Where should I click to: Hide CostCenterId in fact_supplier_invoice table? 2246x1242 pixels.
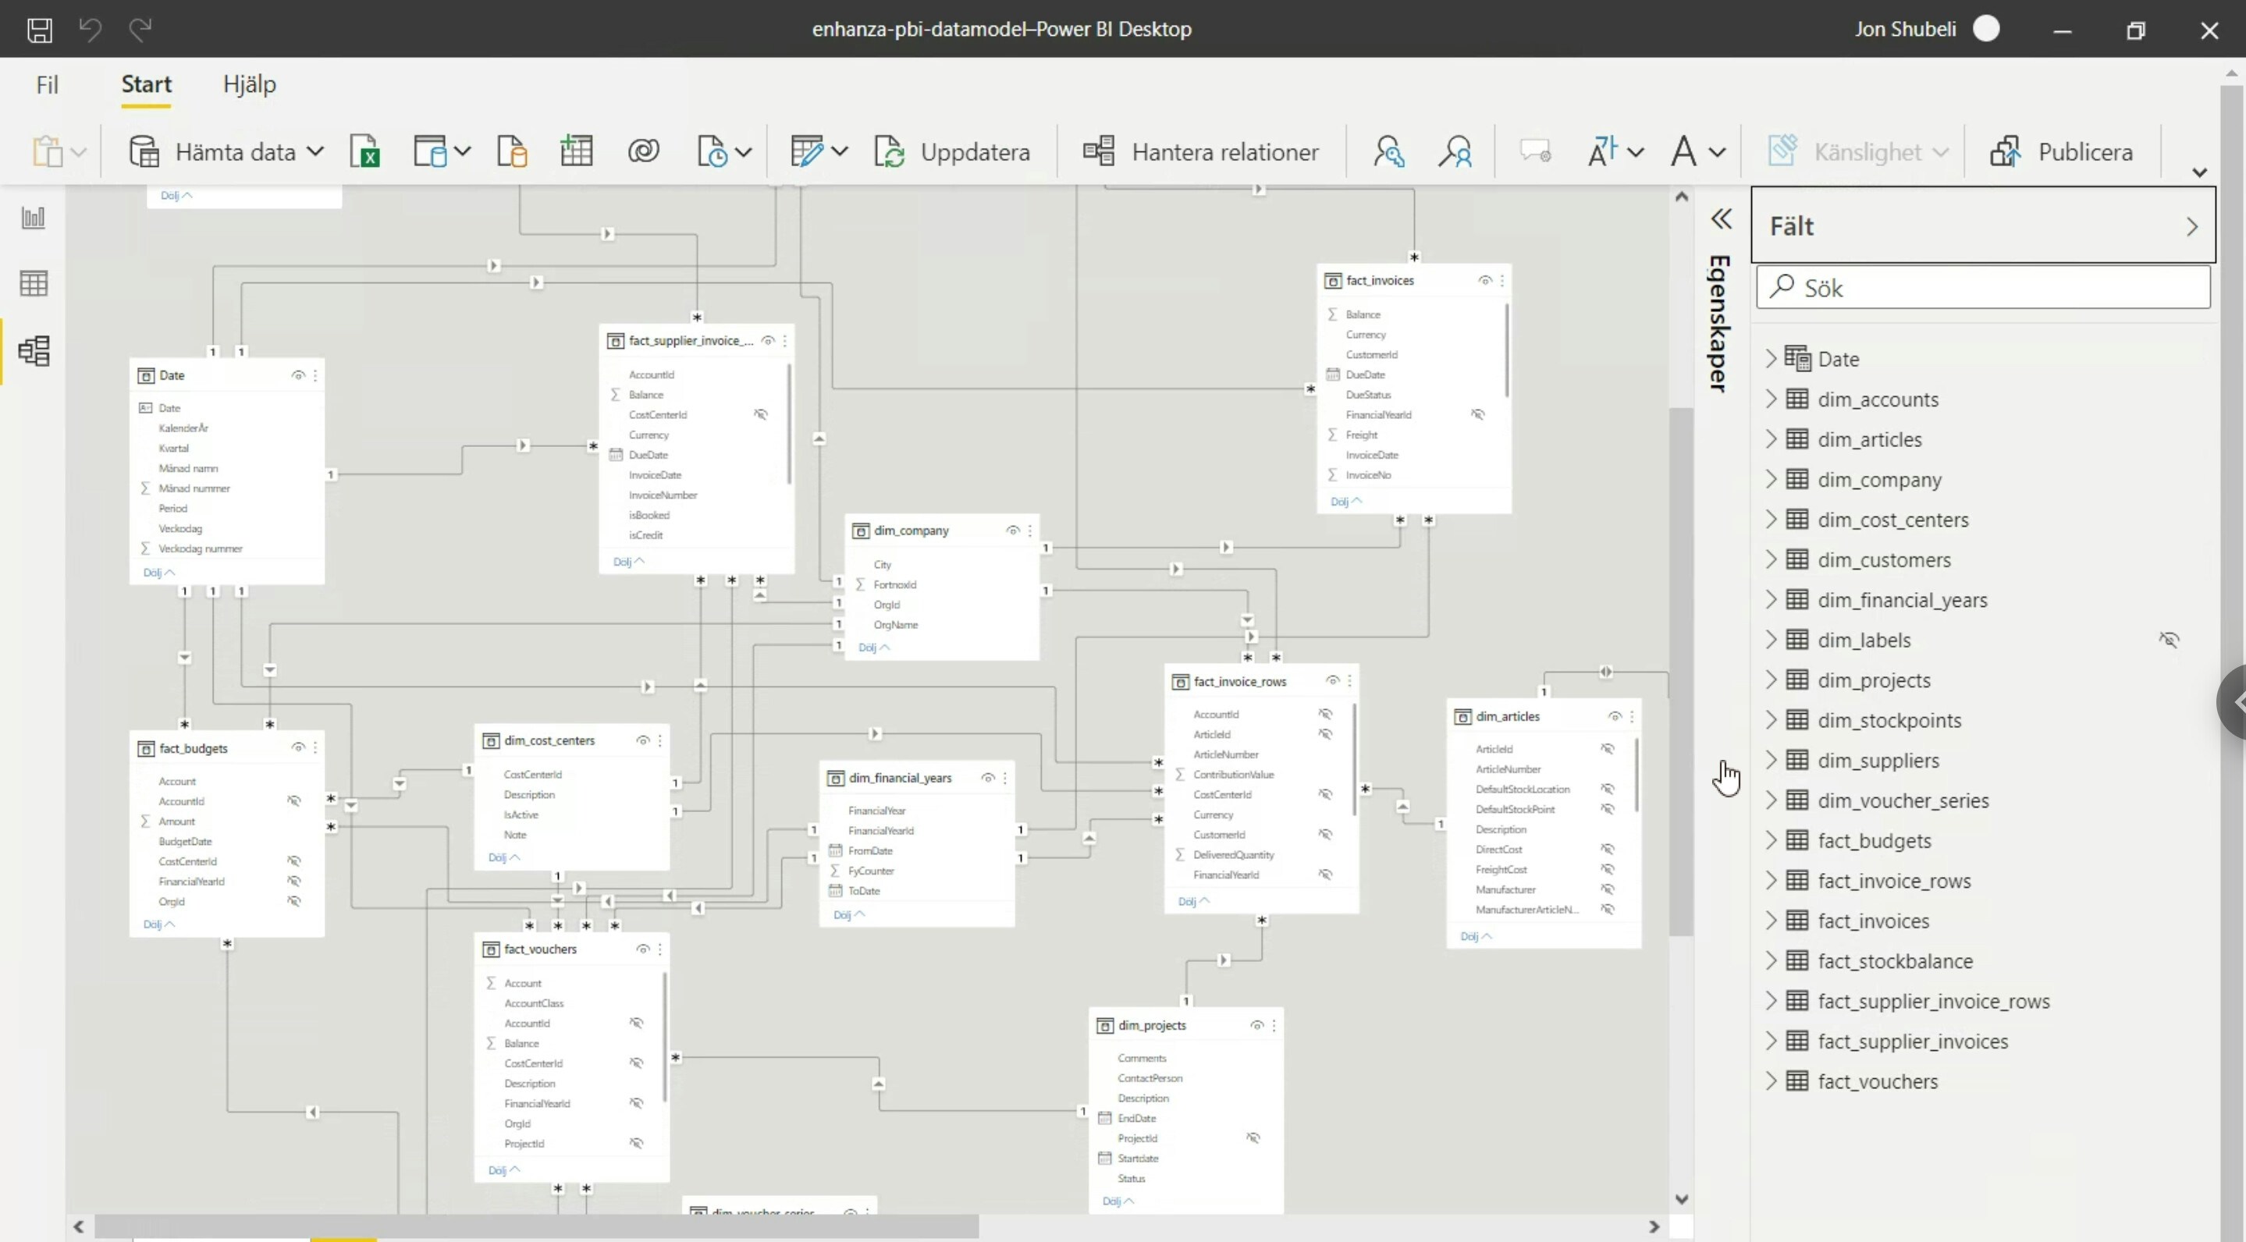(761, 415)
